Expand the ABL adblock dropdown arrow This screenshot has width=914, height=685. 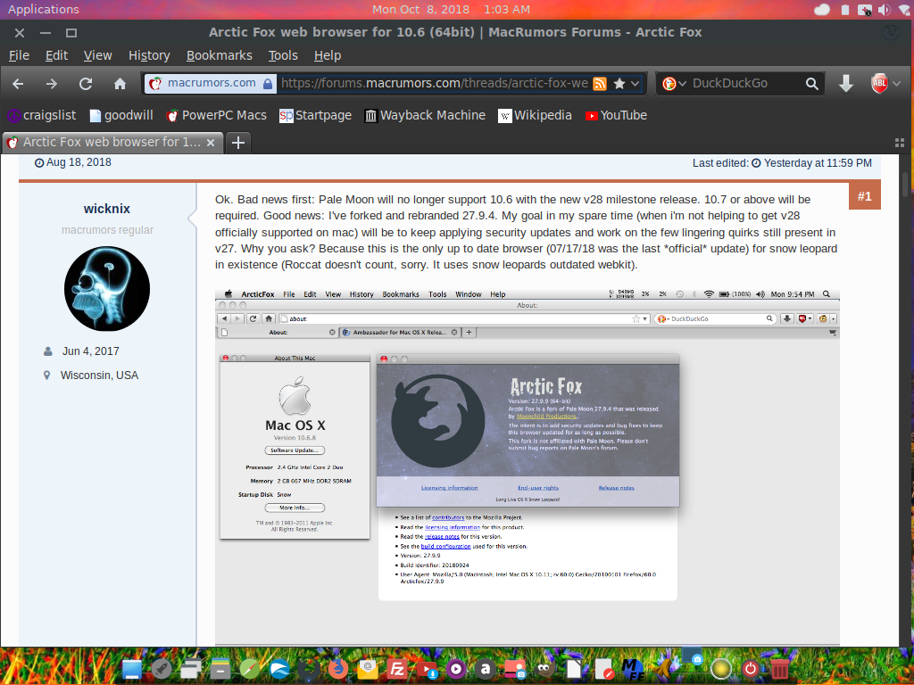tap(897, 83)
